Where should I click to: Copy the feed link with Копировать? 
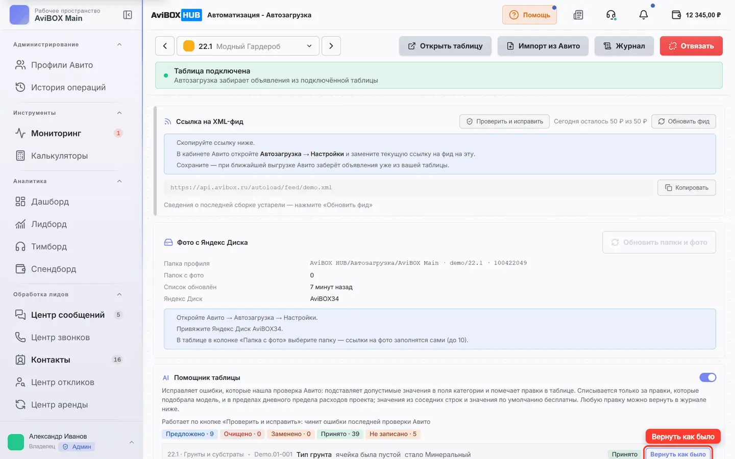687,188
